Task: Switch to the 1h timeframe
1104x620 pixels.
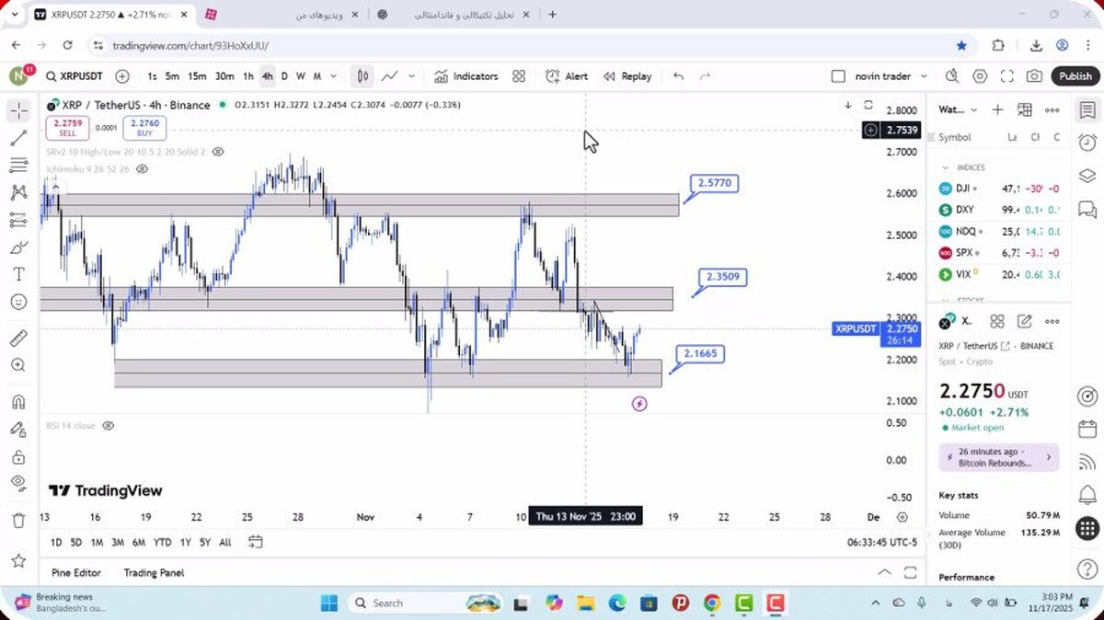Action: click(248, 76)
